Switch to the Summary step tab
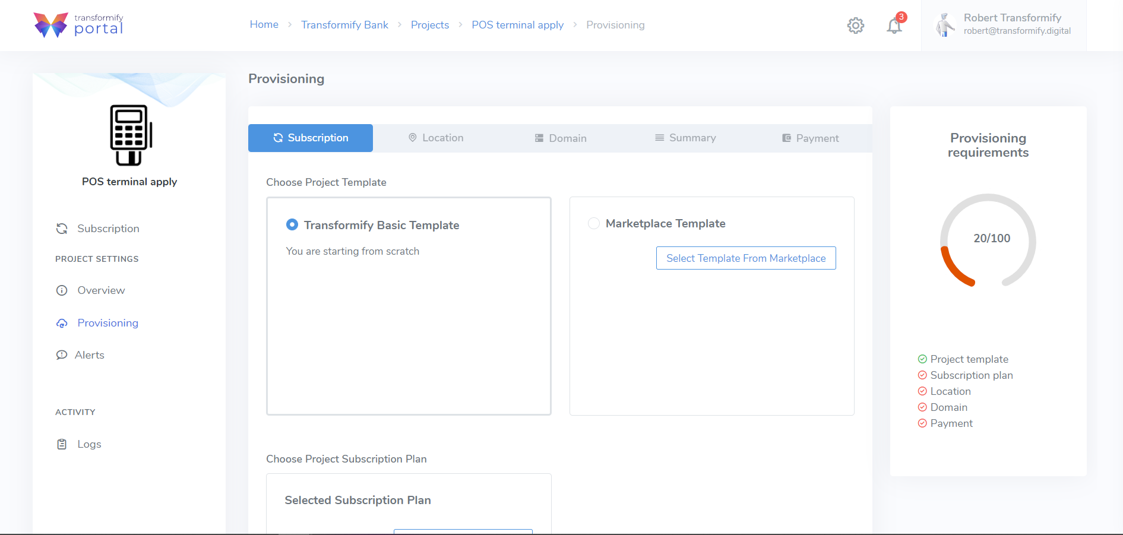Image resolution: width=1123 pixels, height=535 pixels. [x=685, y=138]
